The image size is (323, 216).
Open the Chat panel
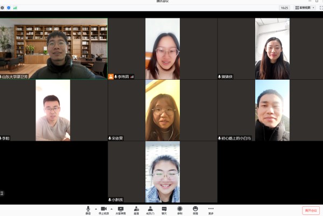tap(164, 209)
